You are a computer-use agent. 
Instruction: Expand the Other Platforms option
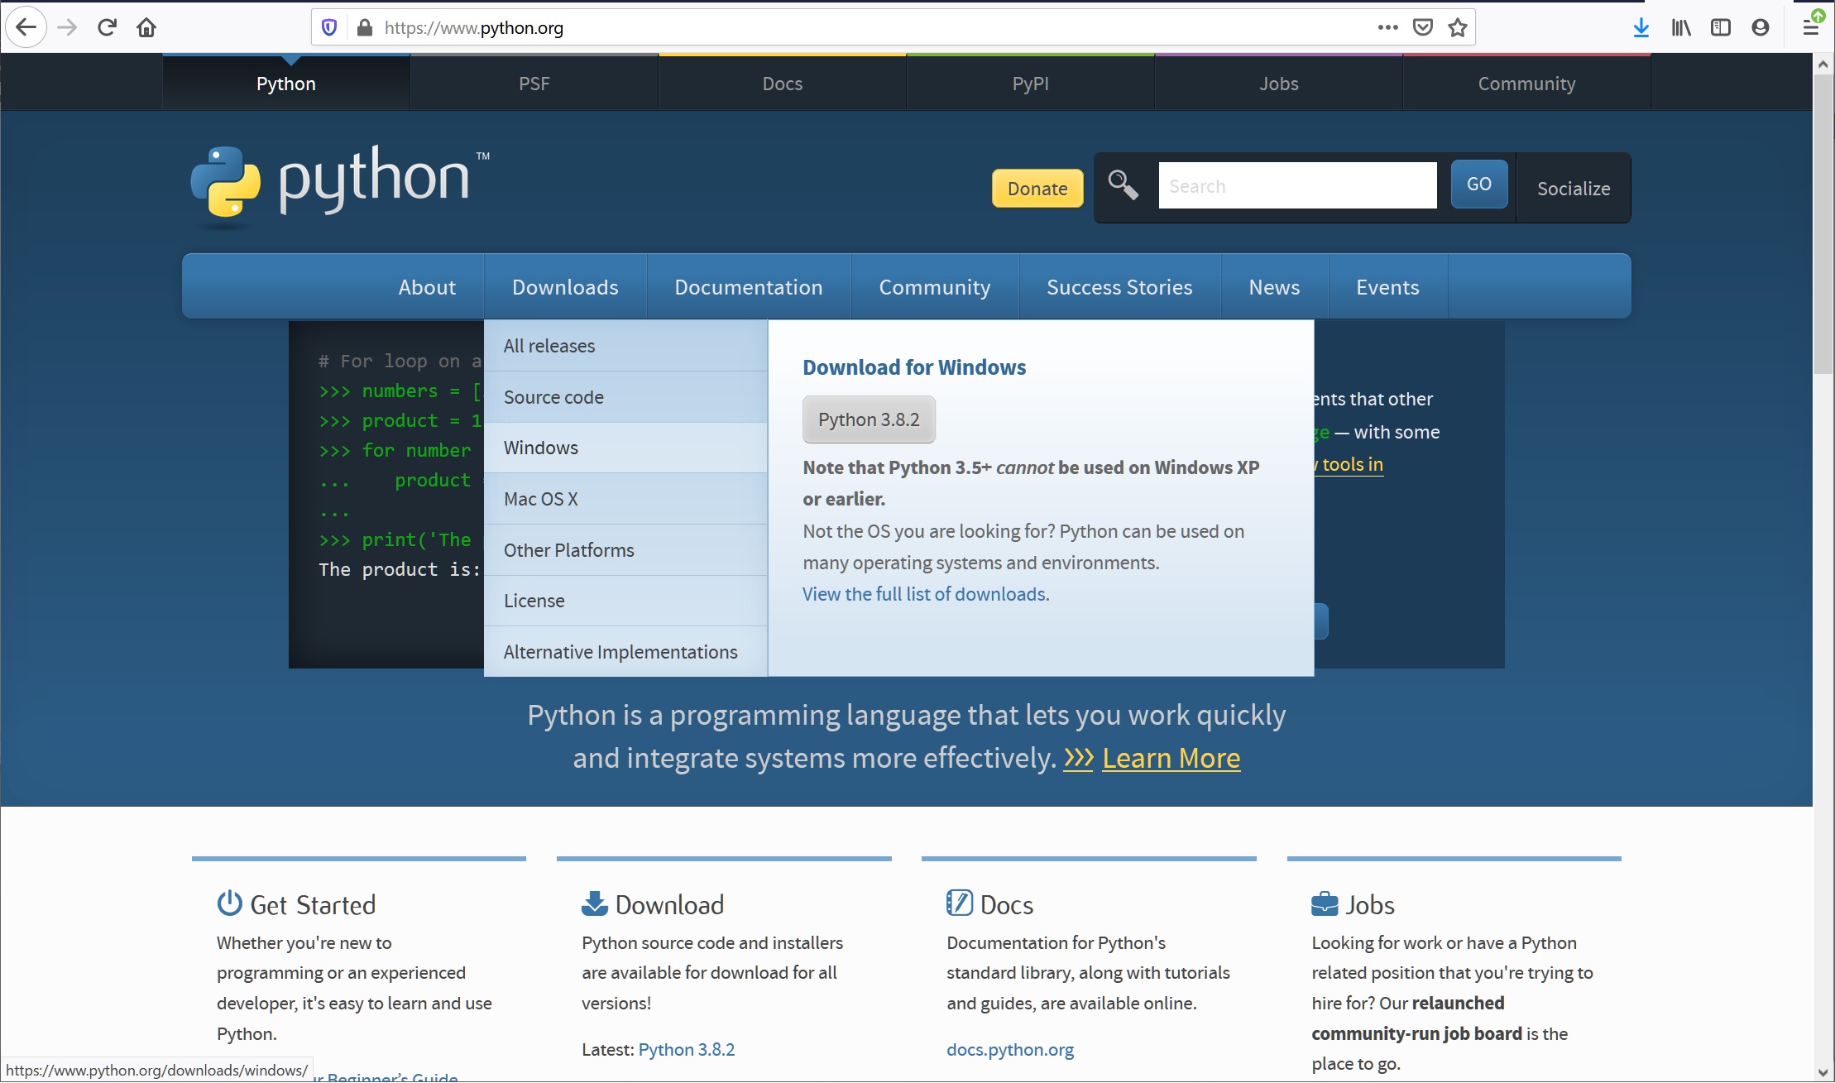568,549
